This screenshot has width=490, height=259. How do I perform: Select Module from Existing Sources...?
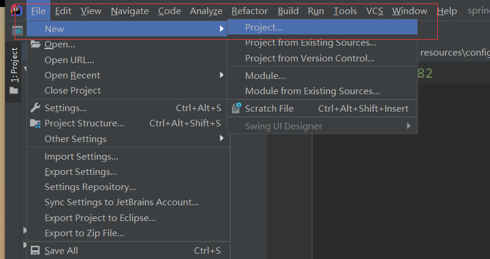(x=312, y=91)
